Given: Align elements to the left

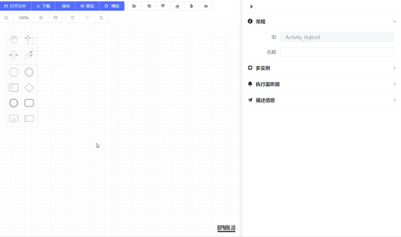Looking at the screenshot, I should click(x=134, y=6).
